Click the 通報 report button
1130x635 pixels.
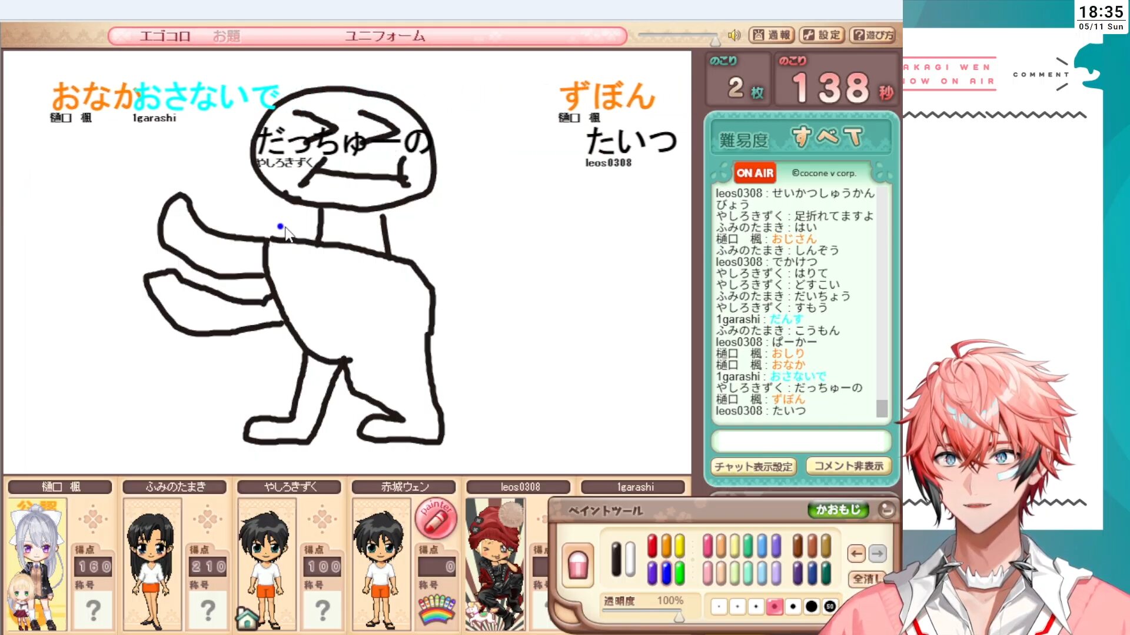coord(772,35)
